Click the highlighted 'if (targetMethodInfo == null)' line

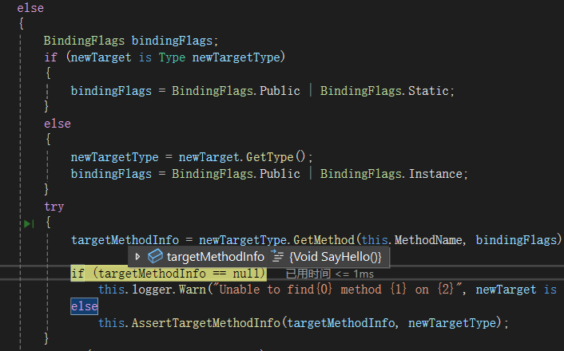167,274
